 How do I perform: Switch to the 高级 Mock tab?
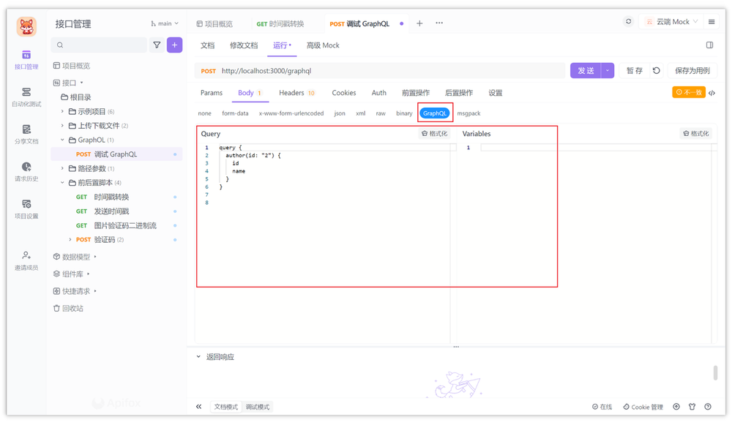[323, 45]
